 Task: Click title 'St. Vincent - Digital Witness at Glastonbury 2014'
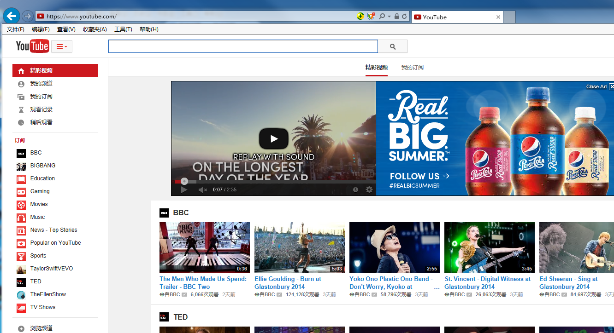[x=487, y=283]
